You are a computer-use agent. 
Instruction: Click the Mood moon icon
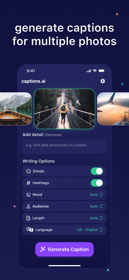click(x=29, y=195)
